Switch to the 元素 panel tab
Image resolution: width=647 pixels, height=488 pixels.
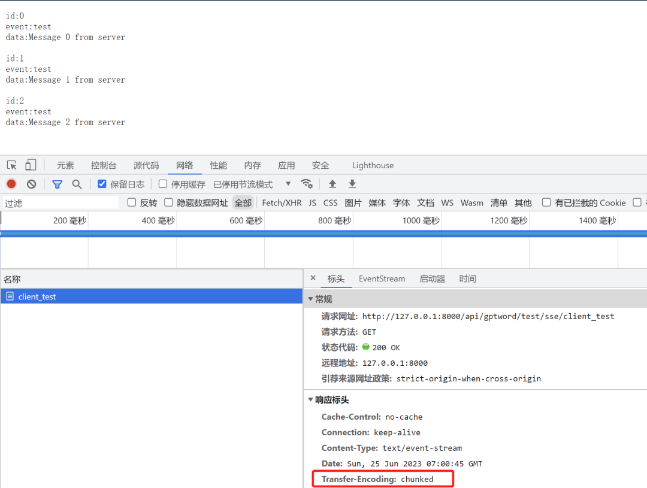click(65, 165)
